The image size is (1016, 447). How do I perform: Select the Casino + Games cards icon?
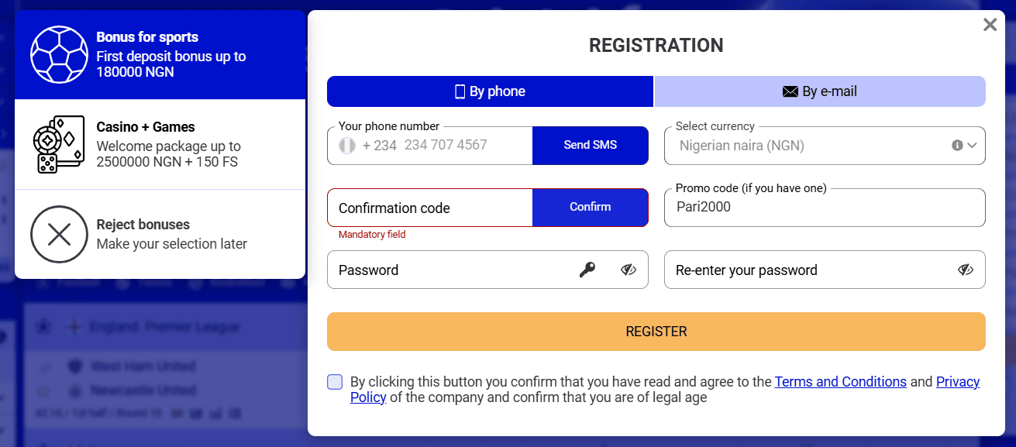click(x=58, y=144)
